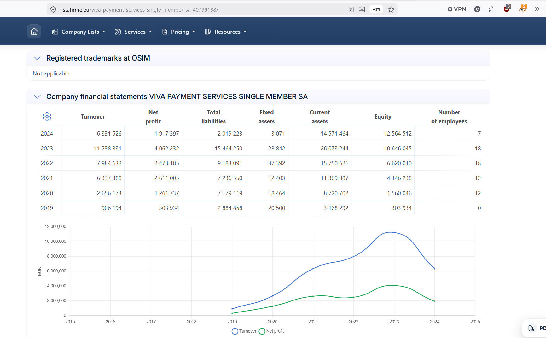The height and width of the screenshot is (338, 546).
Task: Show more toolbar extensions via double chevron
Action: click(537, 9)
